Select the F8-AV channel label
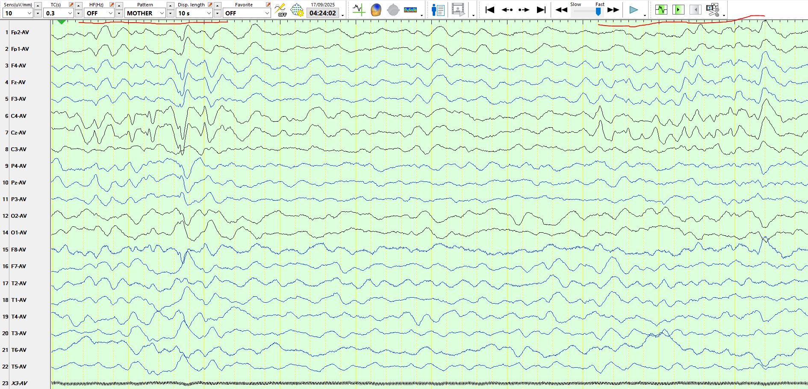 tap(18, 249)
